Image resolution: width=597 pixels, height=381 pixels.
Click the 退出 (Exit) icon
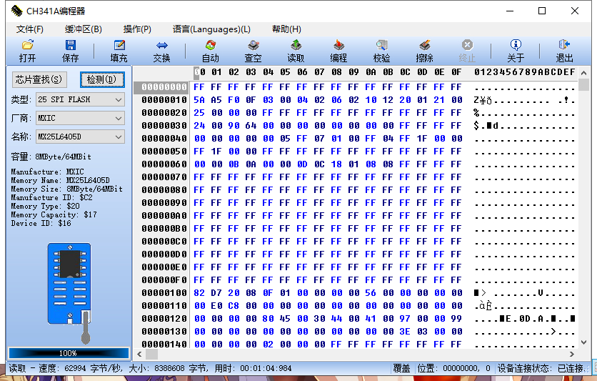[x=564, y=45]
